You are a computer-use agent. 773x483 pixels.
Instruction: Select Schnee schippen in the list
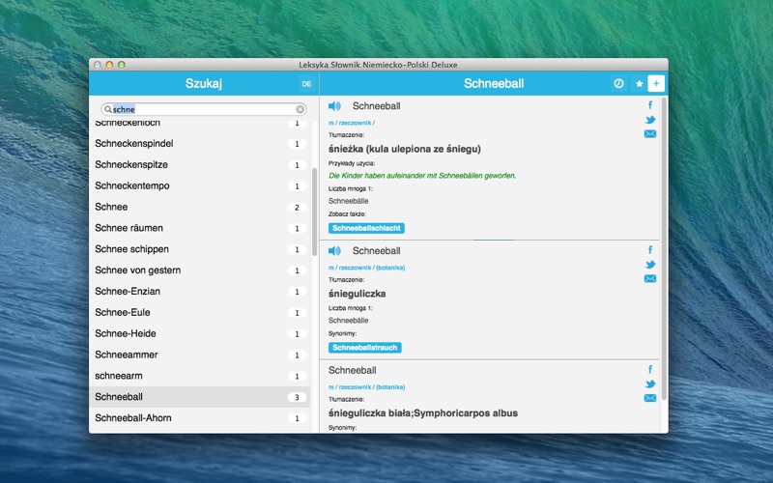[x=200, y=249]
